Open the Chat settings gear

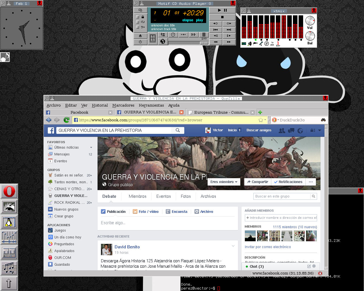pos(314,266)
